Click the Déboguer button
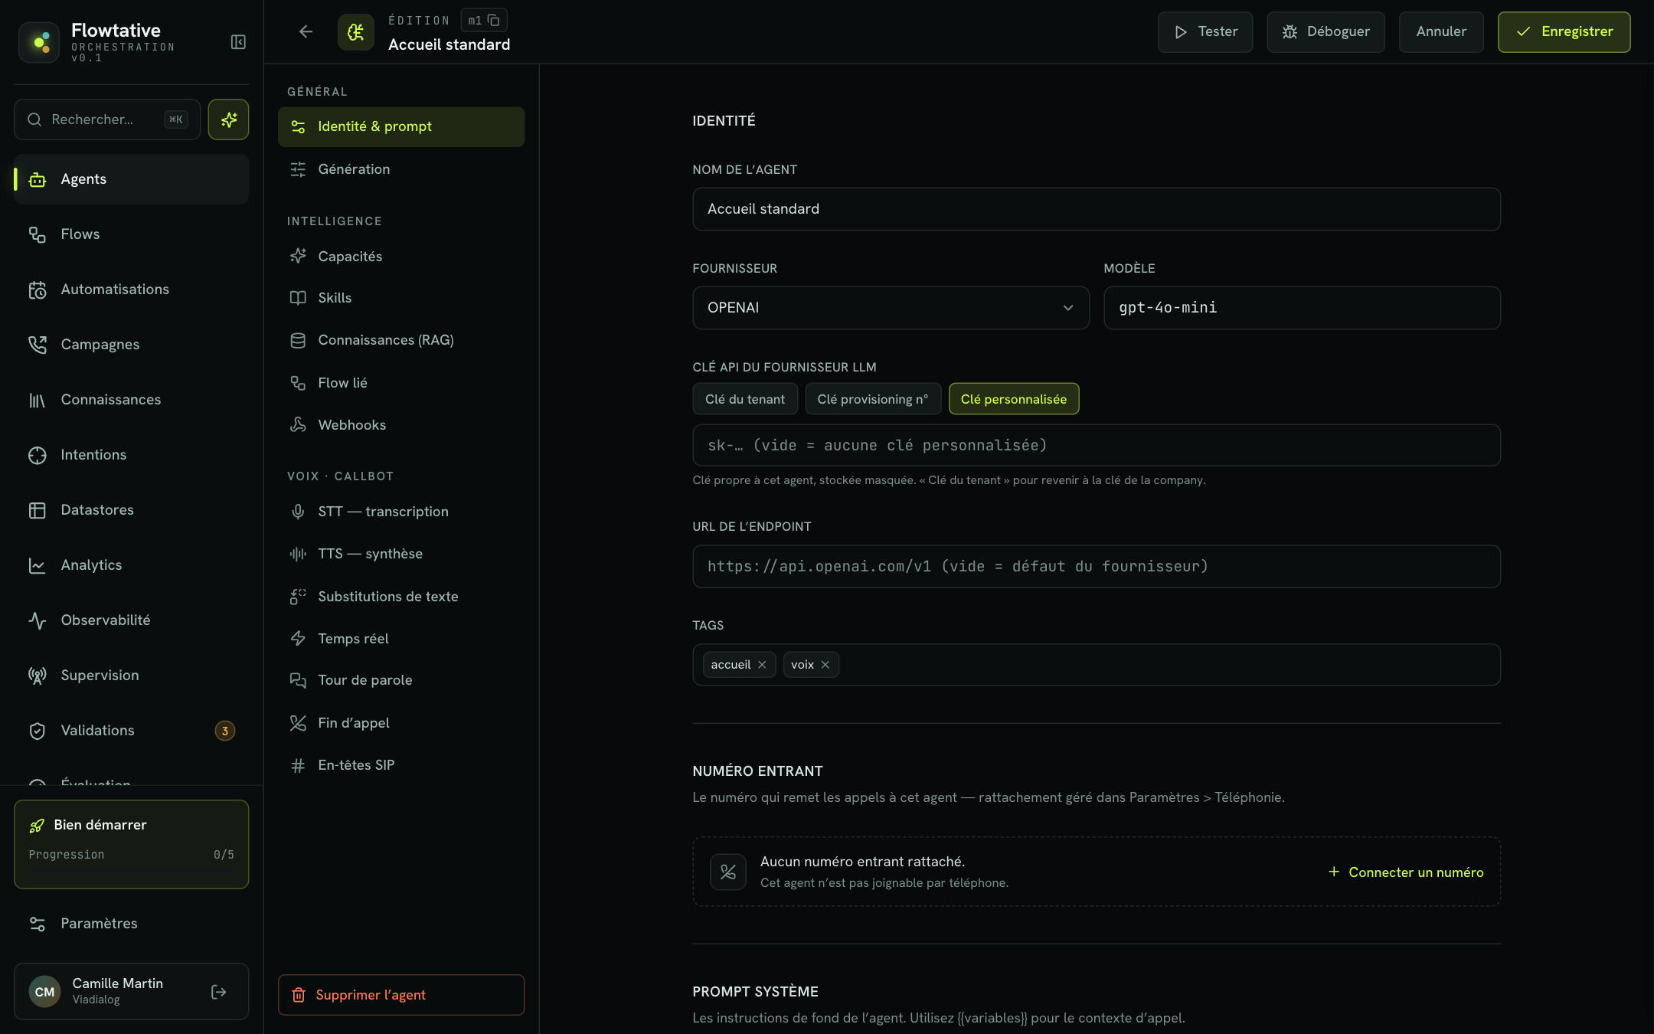Viewport: 1654px width, 1034px height. pyautogui.click(x=1325, y=32)
